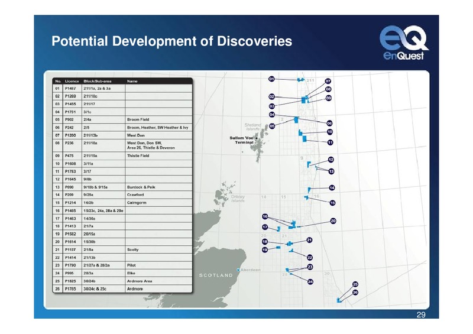Click map marker 04
The height and width of the screenshot is (334, 473).
click(x=272, y=115)
